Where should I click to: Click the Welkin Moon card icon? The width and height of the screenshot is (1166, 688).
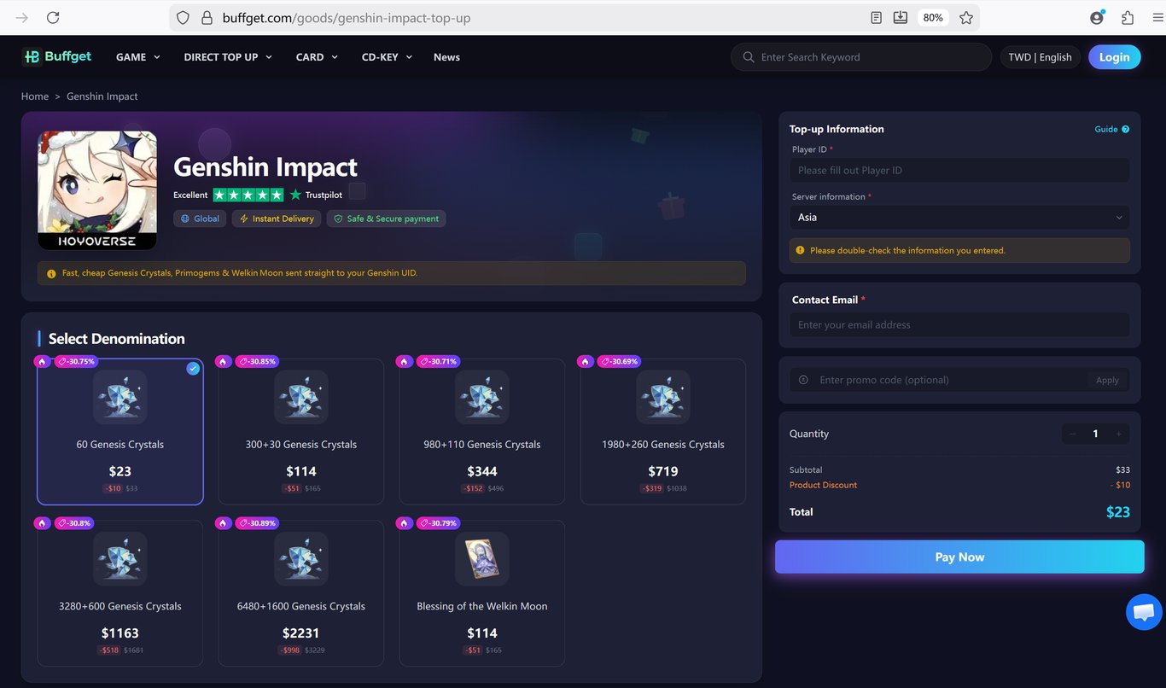pos(482,559)
